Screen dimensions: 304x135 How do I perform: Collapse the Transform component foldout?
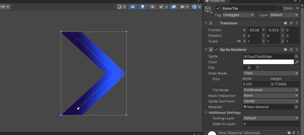click(206, 23)
